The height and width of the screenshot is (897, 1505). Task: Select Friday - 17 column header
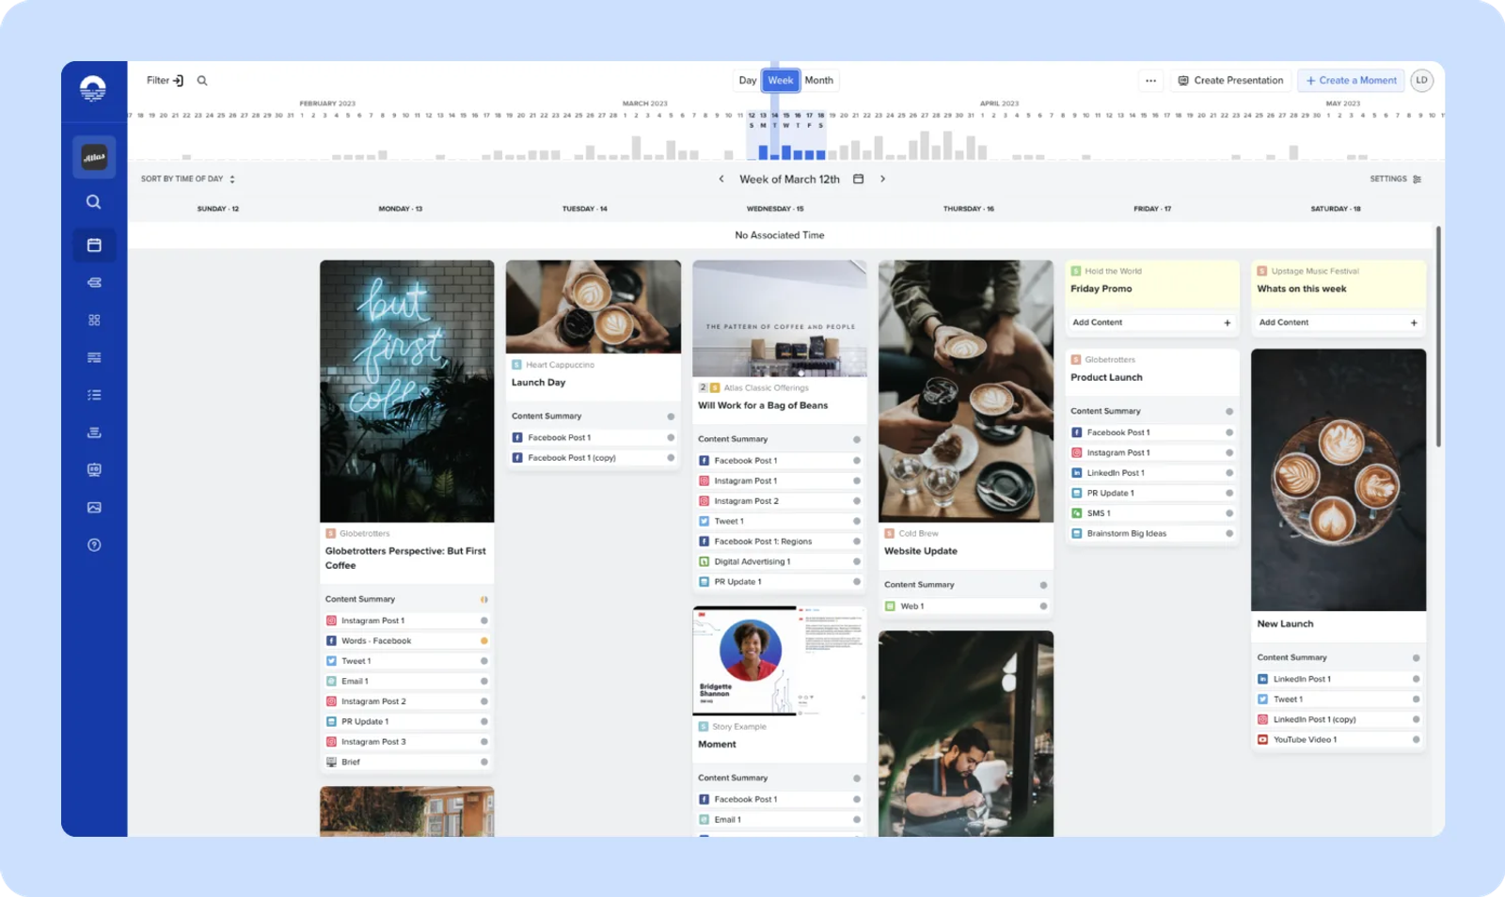(1152, 209)
